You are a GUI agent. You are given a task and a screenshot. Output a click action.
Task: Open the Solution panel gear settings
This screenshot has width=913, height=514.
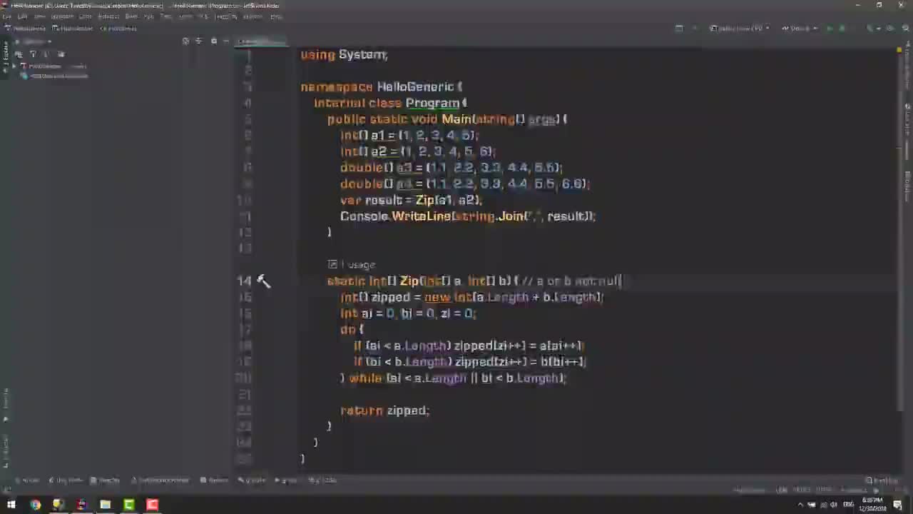click(213, 41)
